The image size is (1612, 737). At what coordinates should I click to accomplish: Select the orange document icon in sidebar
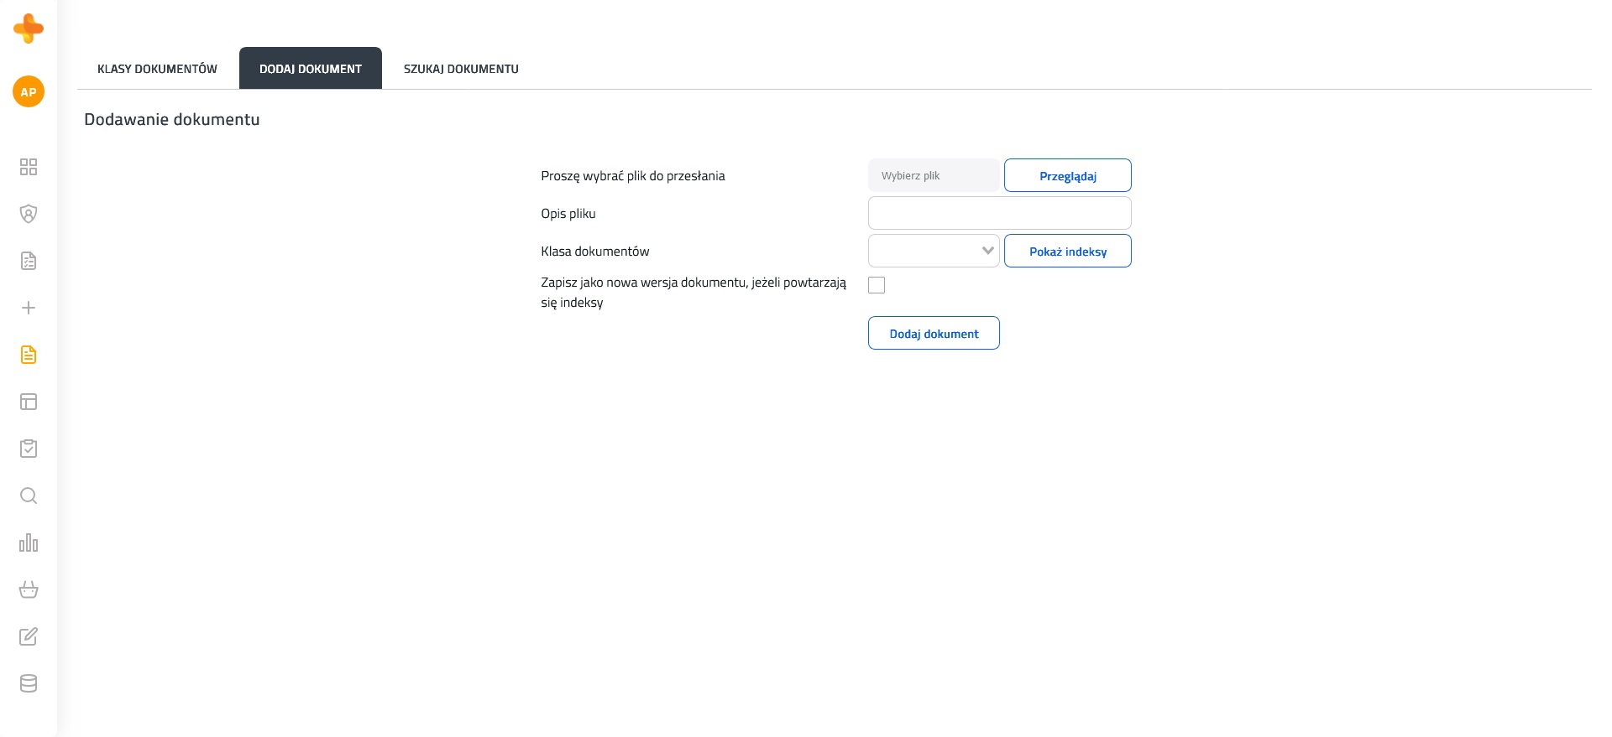click(29, 355)
